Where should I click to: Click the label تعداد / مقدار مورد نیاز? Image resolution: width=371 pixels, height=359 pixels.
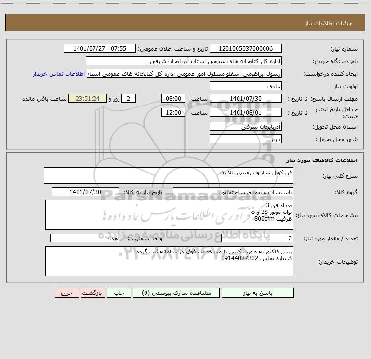click(x=331, y=239)
